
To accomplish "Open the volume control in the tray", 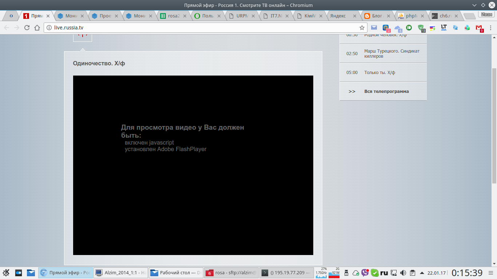I will point(403,273).
